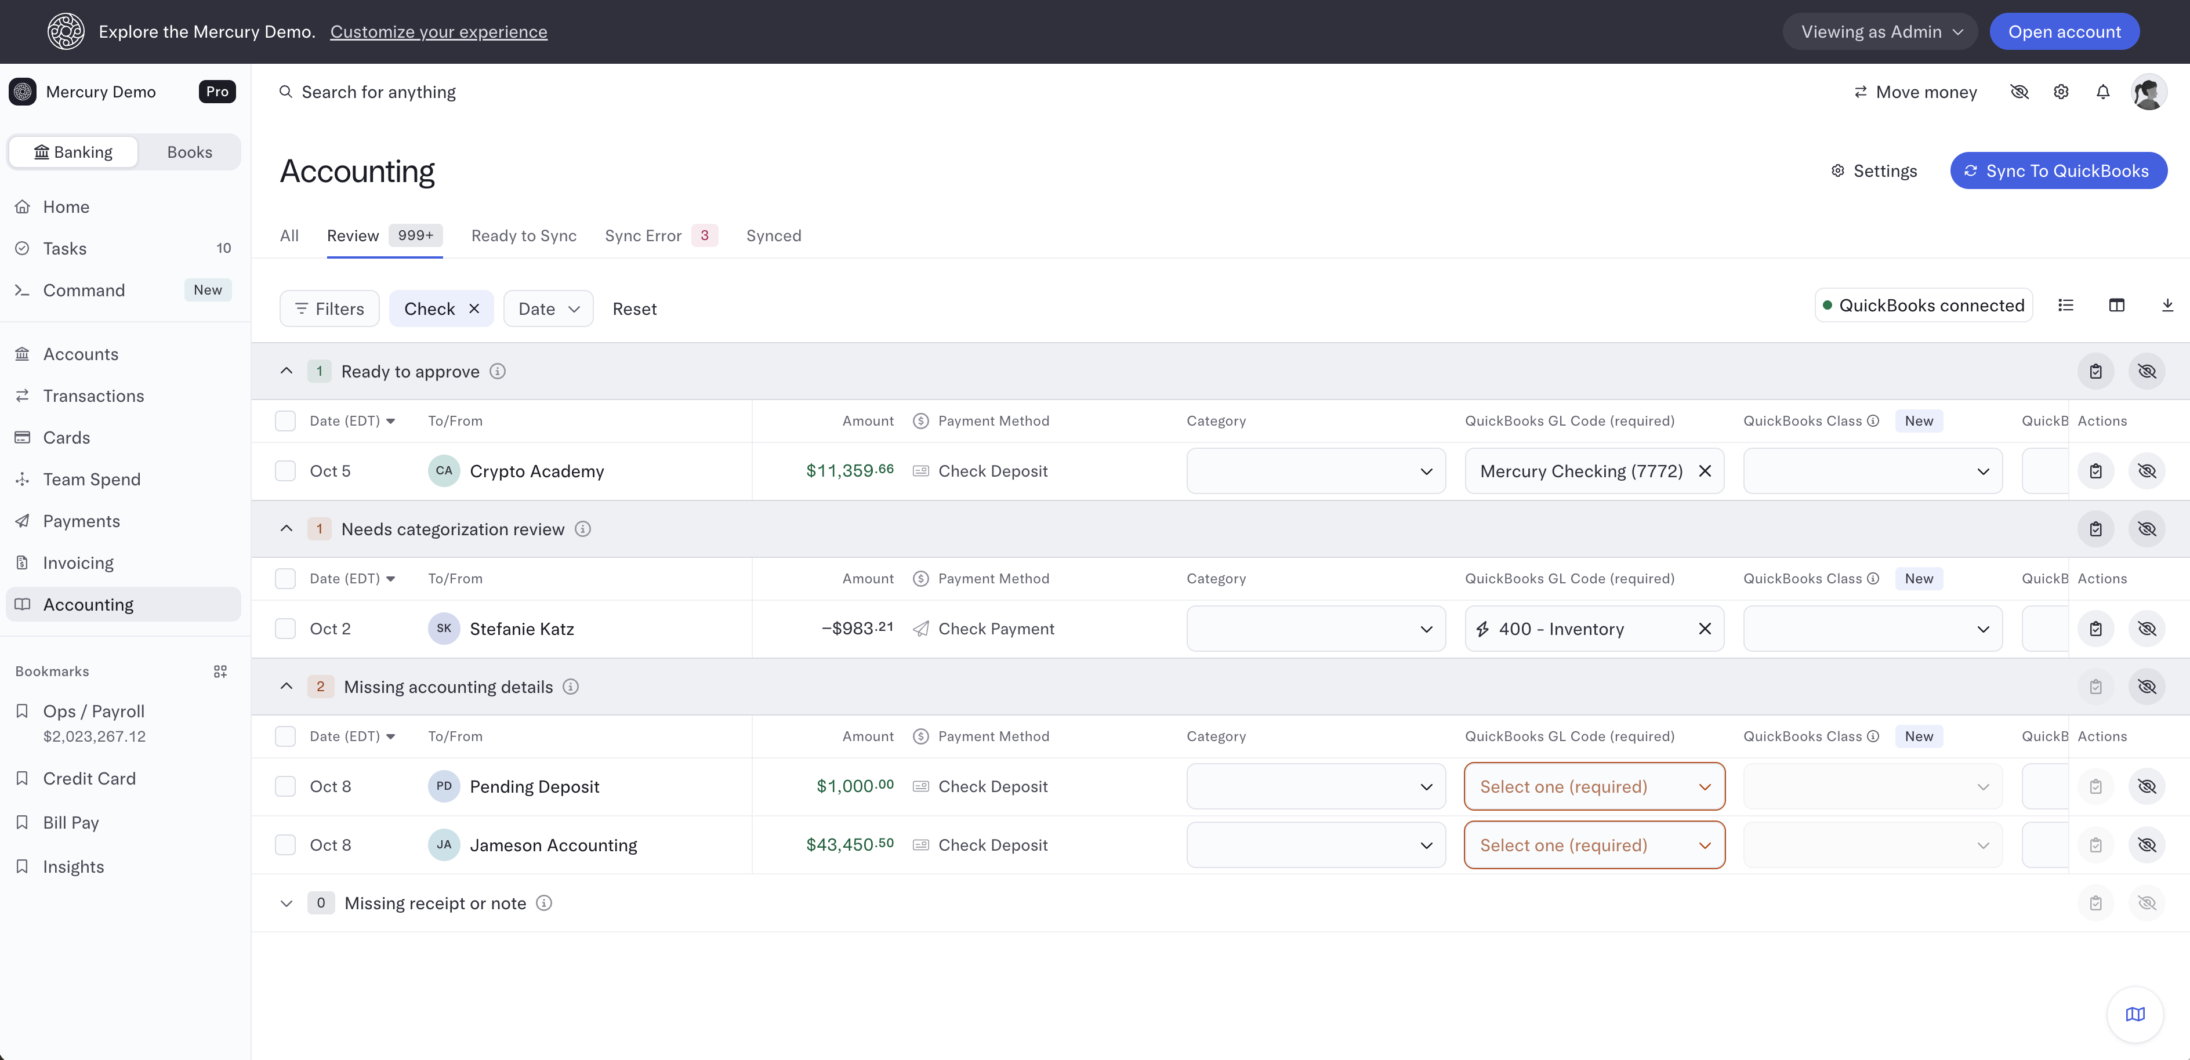Collapse the Ready to approve section
Image resolution: width=2190 pixels, height=1060 pixels.
[x=287, y=372]
